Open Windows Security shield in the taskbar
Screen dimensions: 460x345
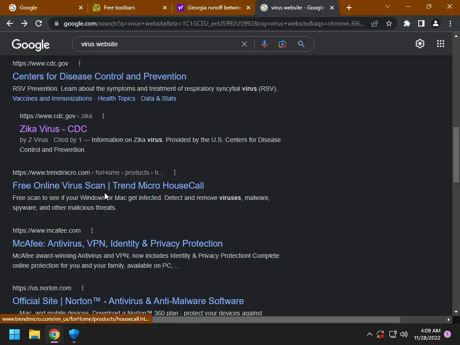(x=74, y=334)
